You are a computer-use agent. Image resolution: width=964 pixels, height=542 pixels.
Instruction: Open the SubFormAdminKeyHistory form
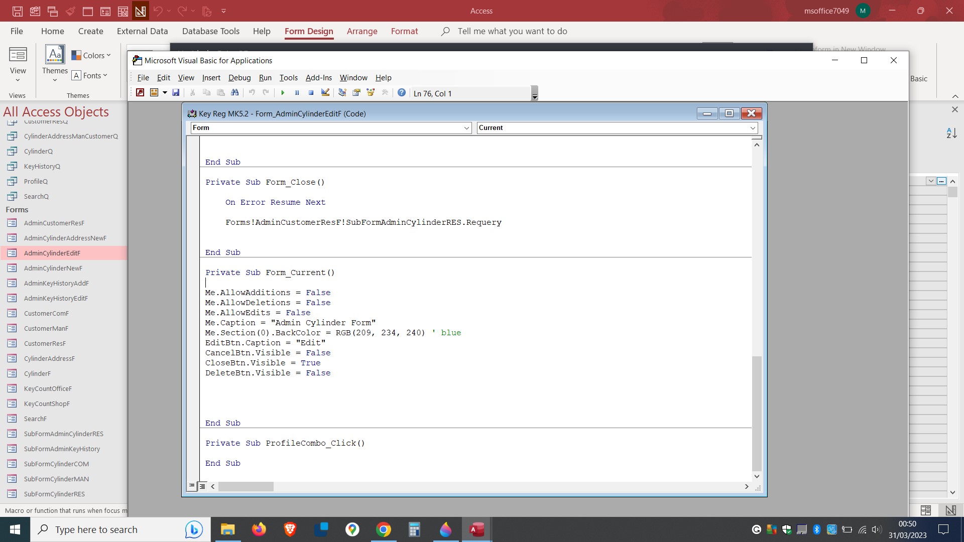coord(60,449)
